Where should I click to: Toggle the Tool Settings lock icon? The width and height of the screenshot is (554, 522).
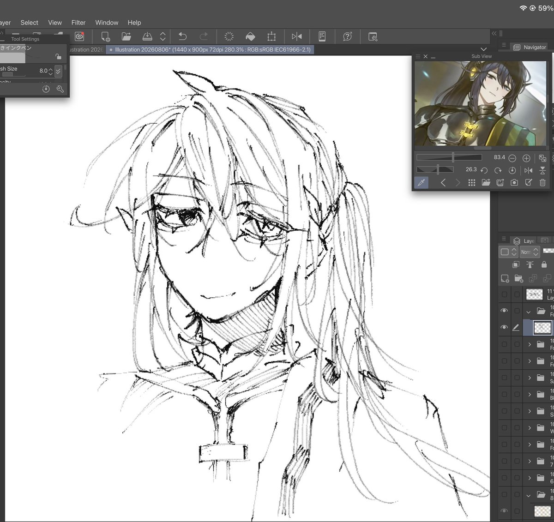click(x=58, y=56)
